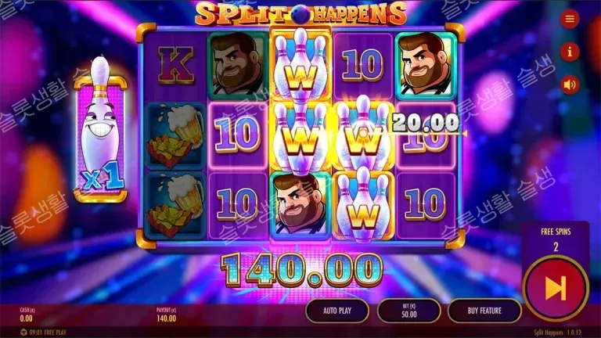Screen dimensions: 601x338
Task: Click the Free Spins counter panel
Action: click(556, 239)
